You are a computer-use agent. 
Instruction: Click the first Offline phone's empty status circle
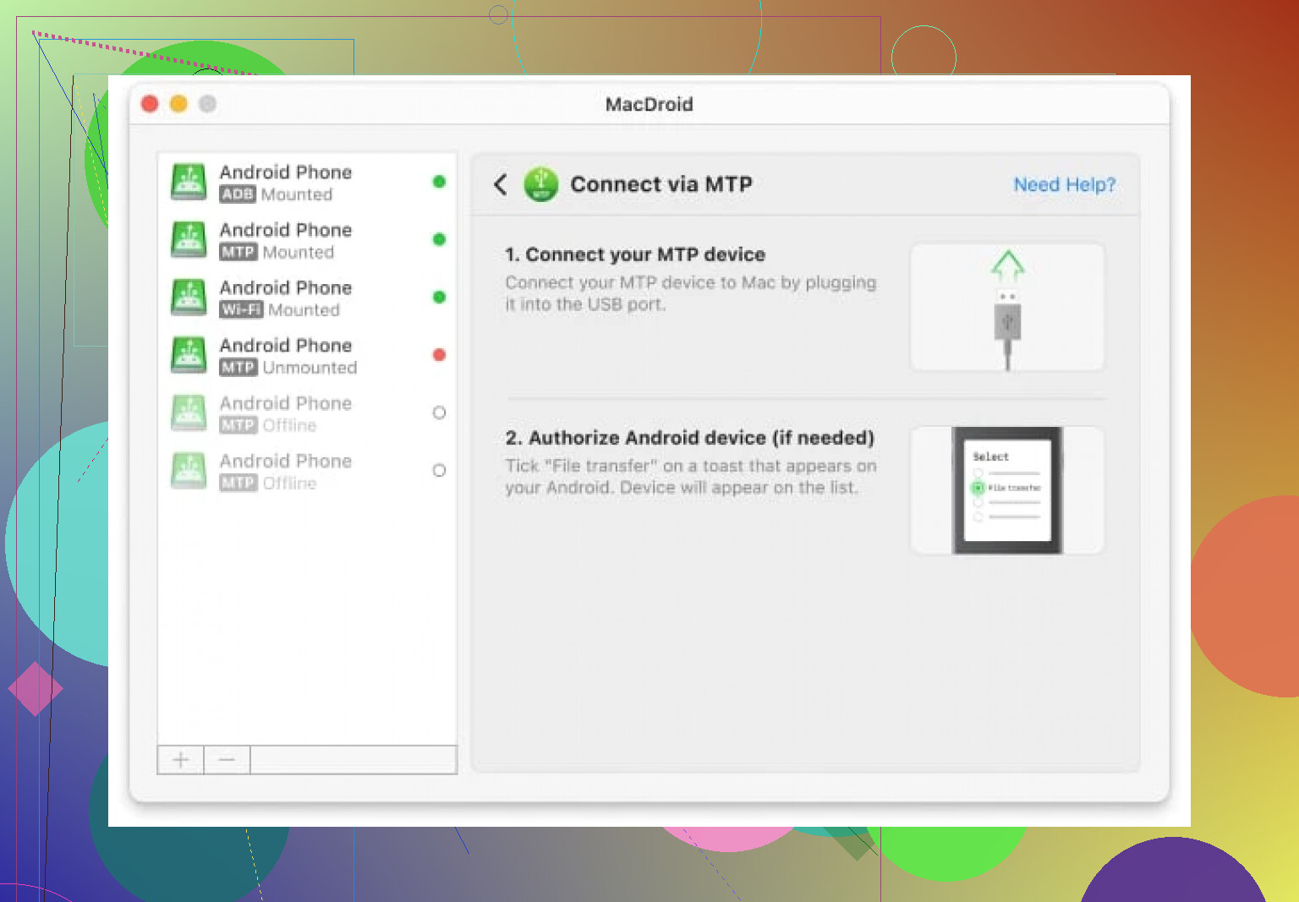(439, 413)
